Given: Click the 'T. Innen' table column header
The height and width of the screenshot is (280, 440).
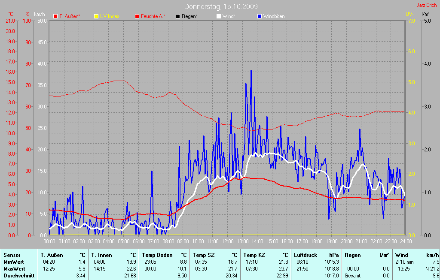Looking at the screenshot, I should point(101,255).
